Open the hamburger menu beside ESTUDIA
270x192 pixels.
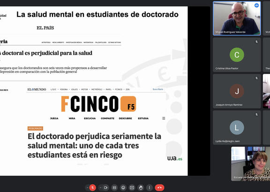point(164,118)
